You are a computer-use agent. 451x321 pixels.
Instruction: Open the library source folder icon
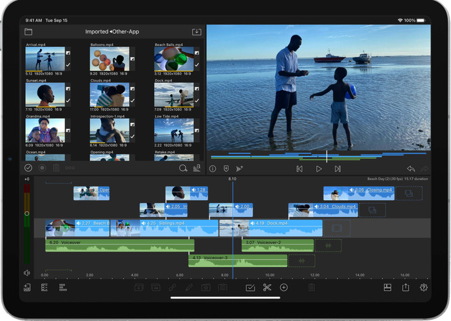[x=28, y=32]
